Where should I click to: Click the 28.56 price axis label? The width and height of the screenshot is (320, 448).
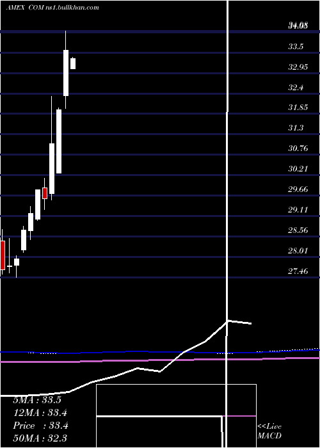(298, 230)
